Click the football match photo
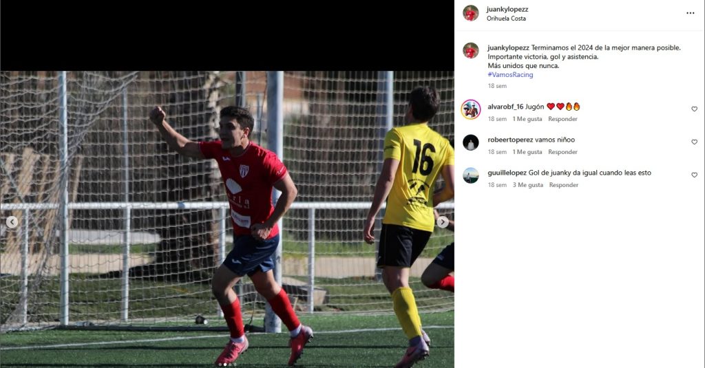The height and width of the screenshot is (368, 705). pos(227,219)
